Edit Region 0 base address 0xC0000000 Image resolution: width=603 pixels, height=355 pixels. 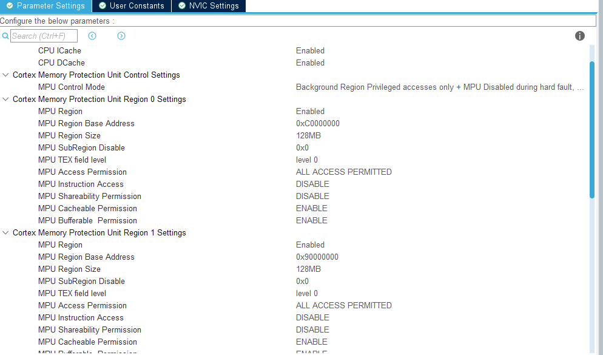(317, 124)
